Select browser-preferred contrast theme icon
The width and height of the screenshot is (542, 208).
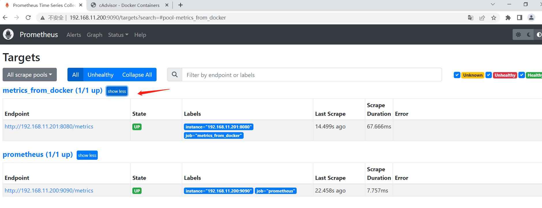click(539, 35)
